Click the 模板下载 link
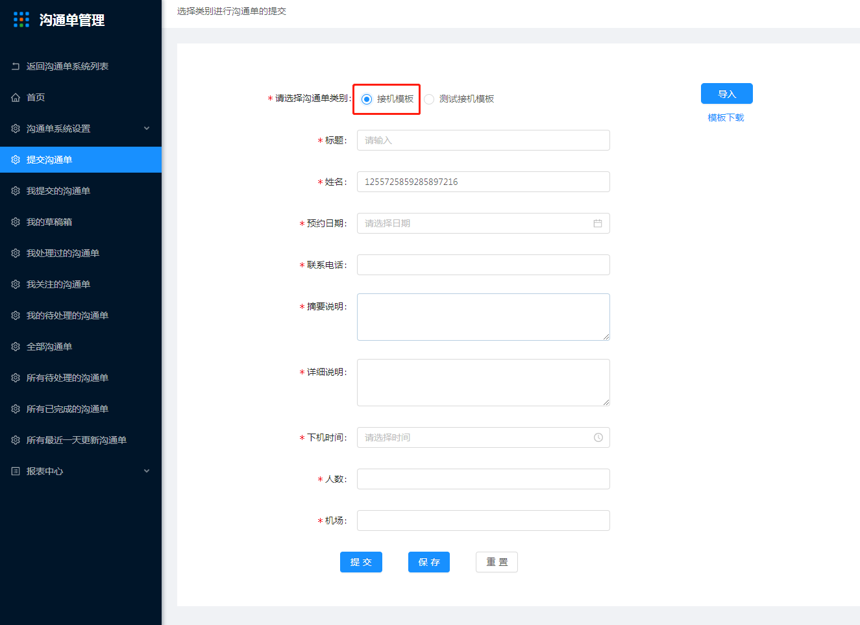 click(x=726, y=117)
